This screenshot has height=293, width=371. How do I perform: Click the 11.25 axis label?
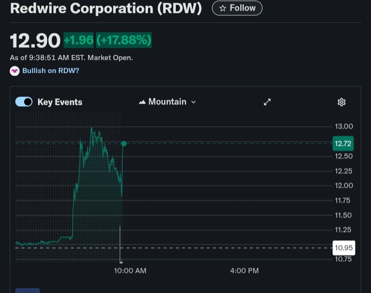point(343,229)
